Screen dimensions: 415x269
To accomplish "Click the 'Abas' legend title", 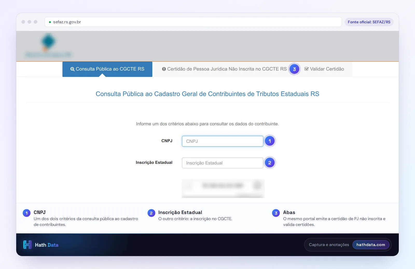I will pyautogui.click(x=289, y=213).
